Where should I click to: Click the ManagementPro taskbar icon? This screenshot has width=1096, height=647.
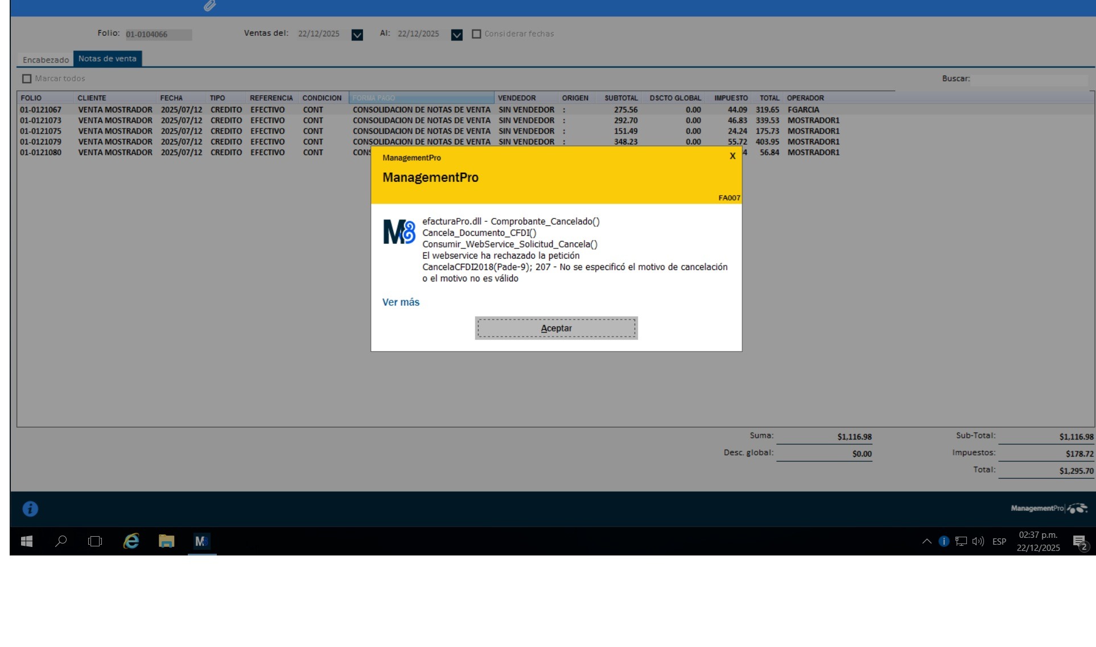(201, 541)
